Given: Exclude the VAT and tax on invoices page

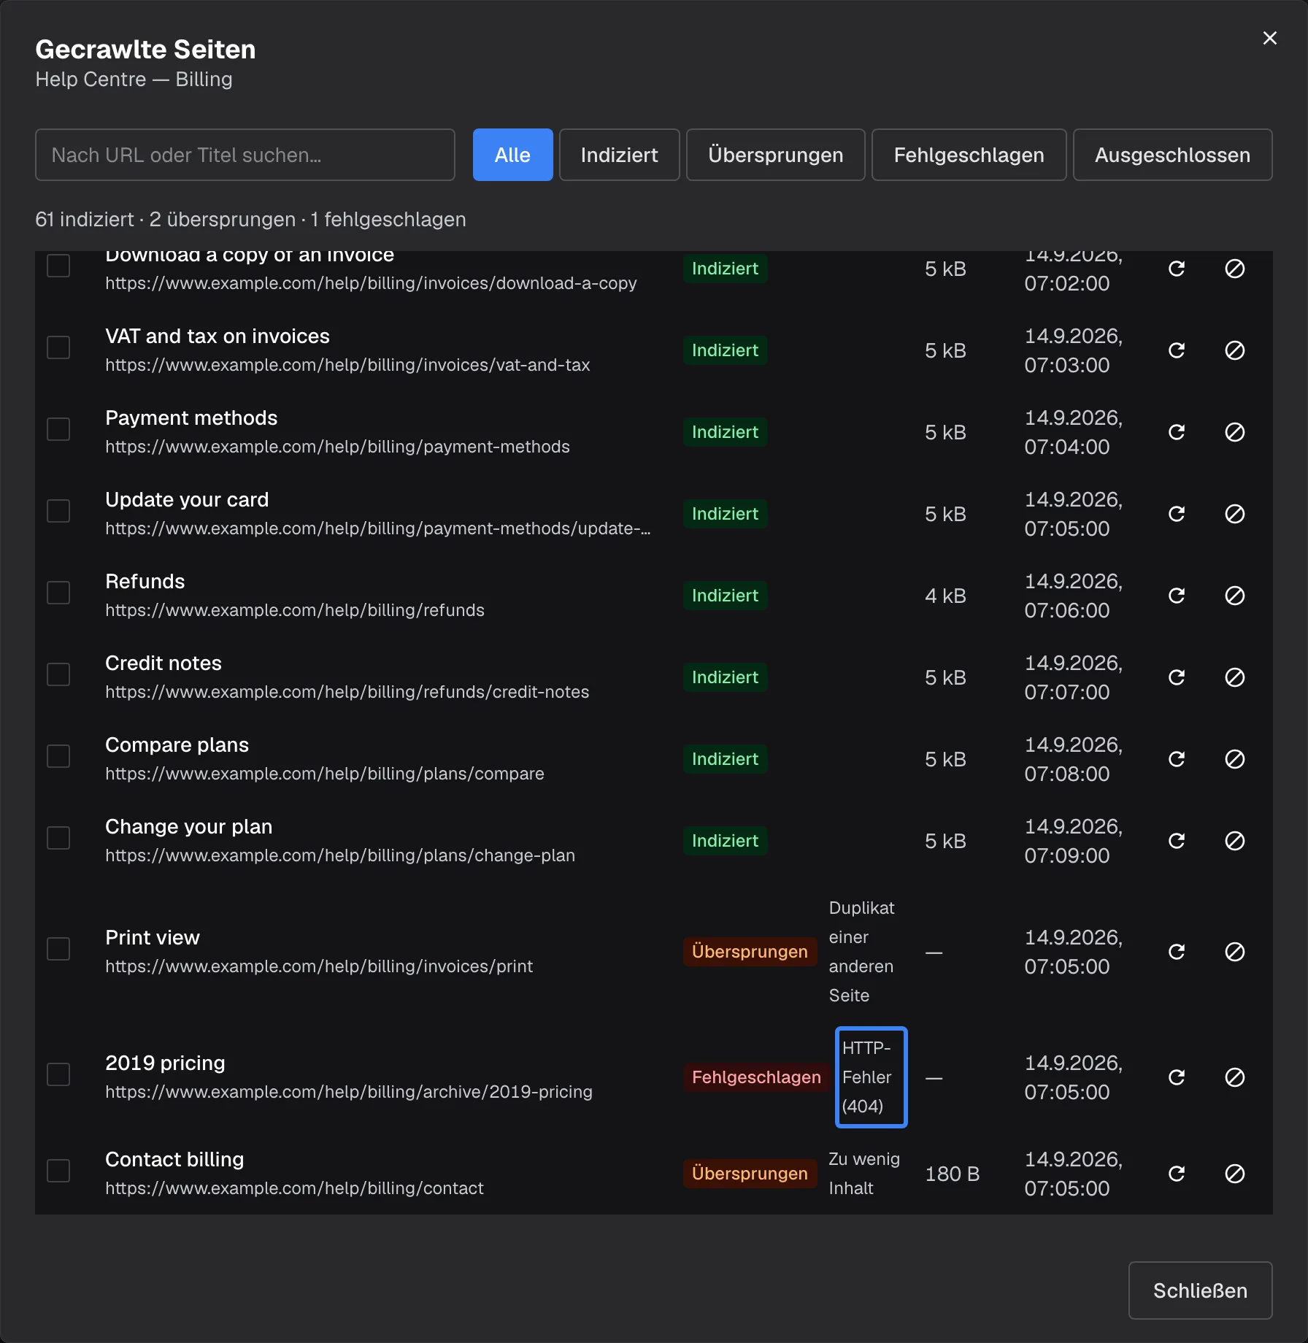Looking at the screenshot, I should coord(1235,350).
